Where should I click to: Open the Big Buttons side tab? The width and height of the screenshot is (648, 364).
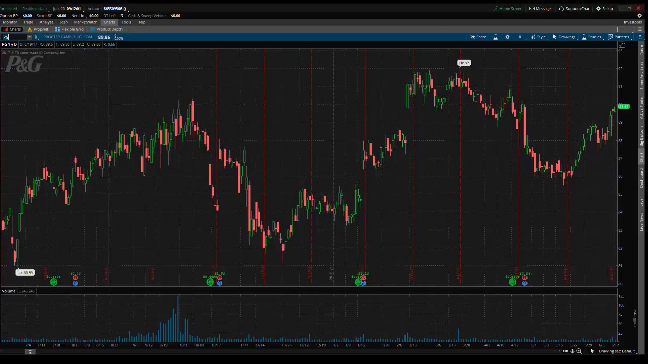tap(642, 136)
